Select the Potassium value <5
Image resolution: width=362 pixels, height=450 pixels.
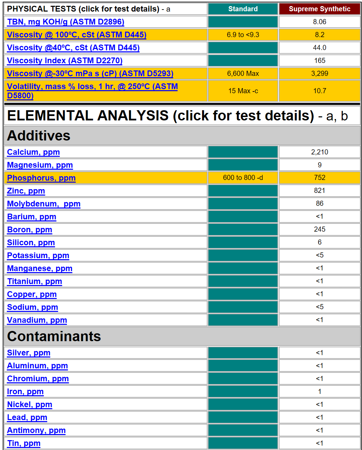tap(320, 255)
